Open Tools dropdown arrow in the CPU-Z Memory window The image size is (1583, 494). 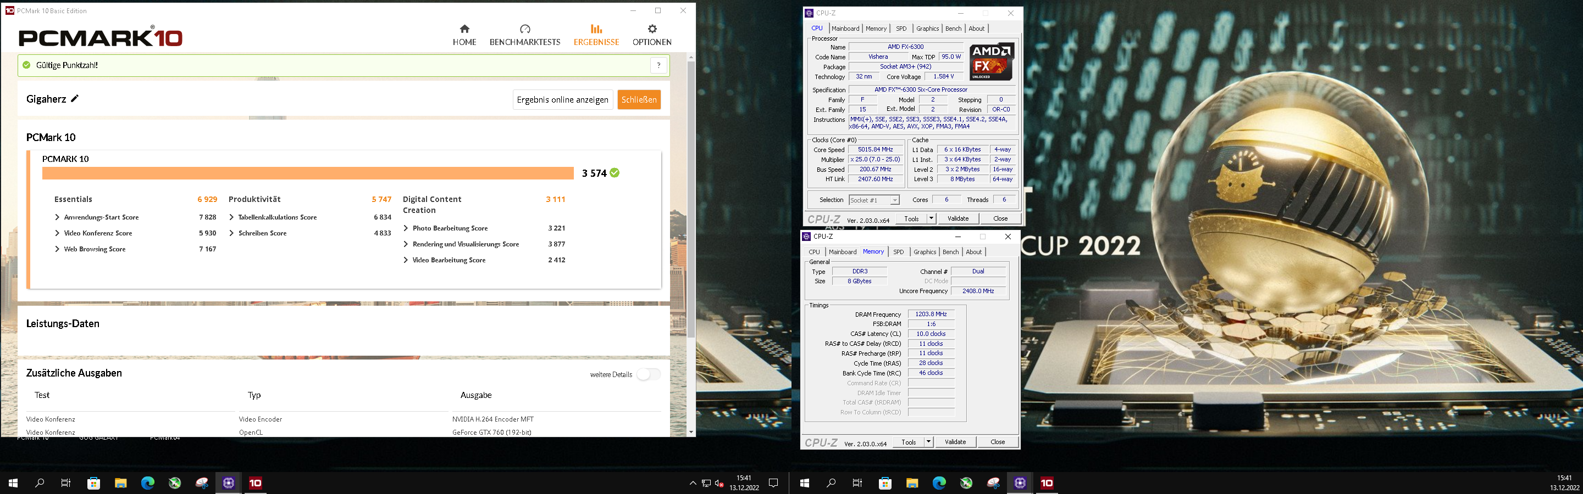pyautogui.click(x=928, y=442)
